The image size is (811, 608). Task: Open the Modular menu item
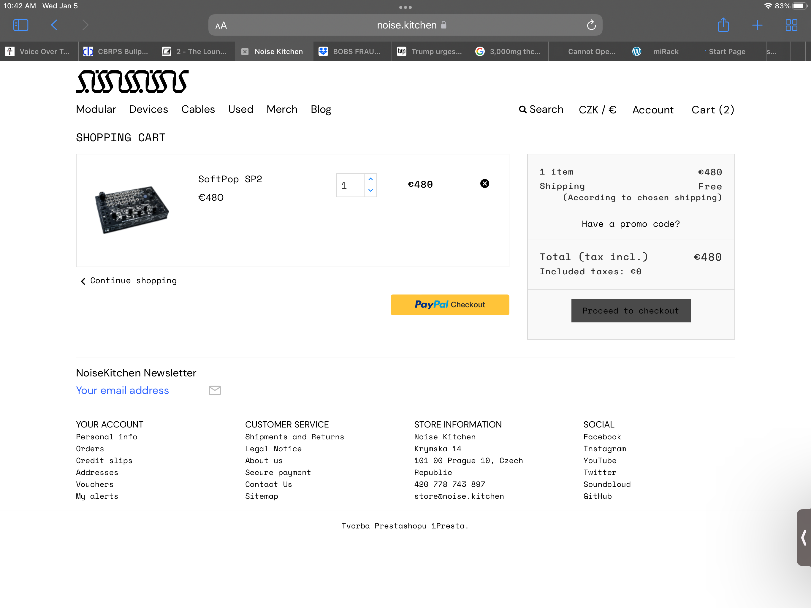click(96, 109)
